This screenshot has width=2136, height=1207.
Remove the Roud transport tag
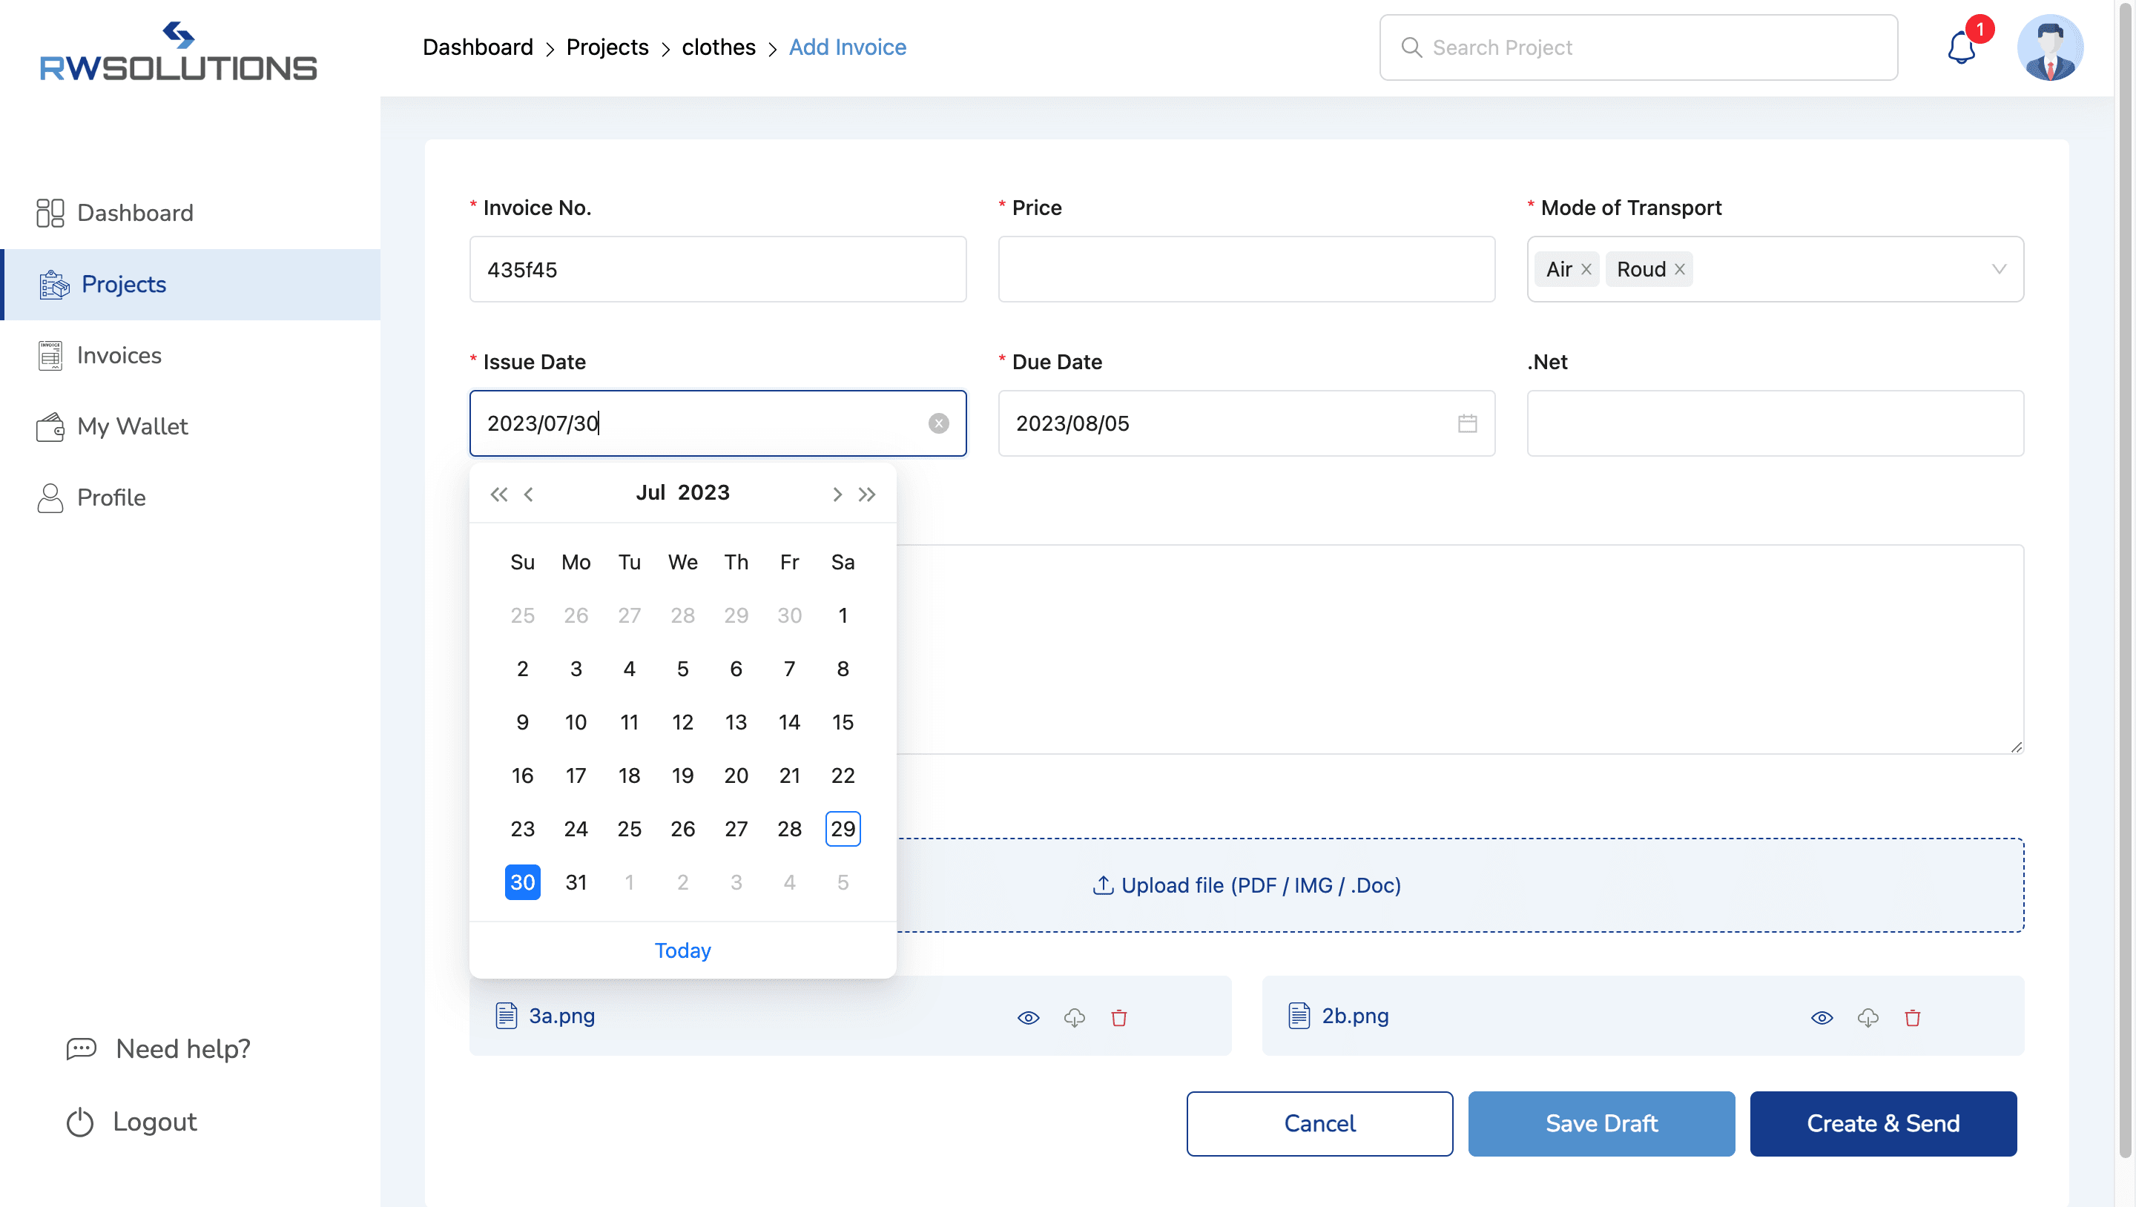(x=1679, y=269)
